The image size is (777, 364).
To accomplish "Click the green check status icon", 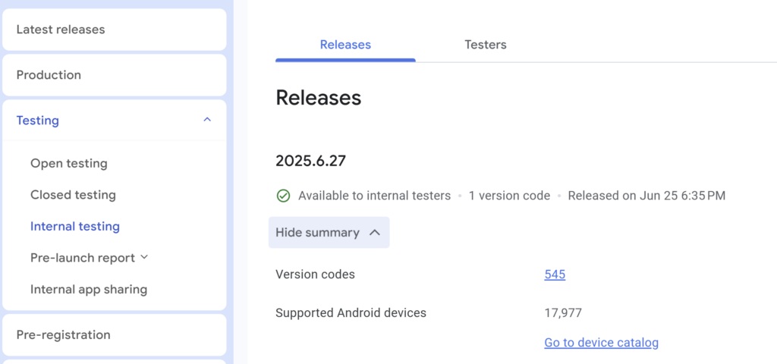I will 283,196.
